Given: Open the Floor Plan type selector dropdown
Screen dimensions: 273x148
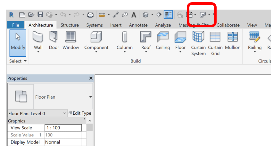Looking at the screenshot, I should 90,97.
